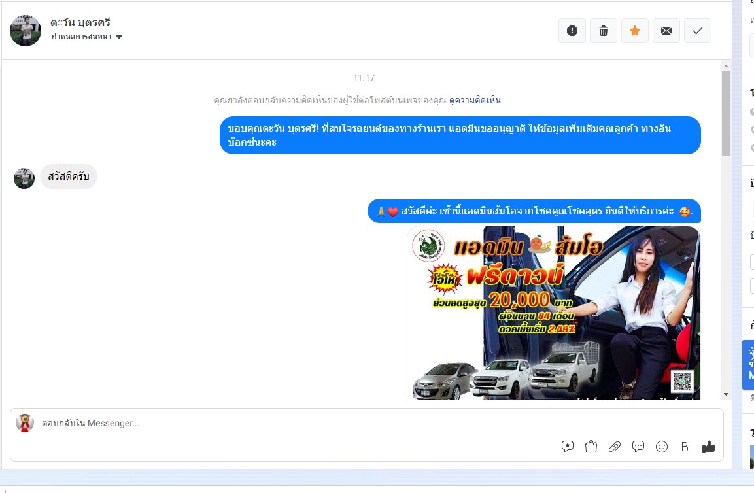Attach a file with paperclip icon

[615, 447]
